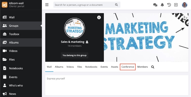
Task: Select Groups in the sidebar
Action: tap(21, 26)
